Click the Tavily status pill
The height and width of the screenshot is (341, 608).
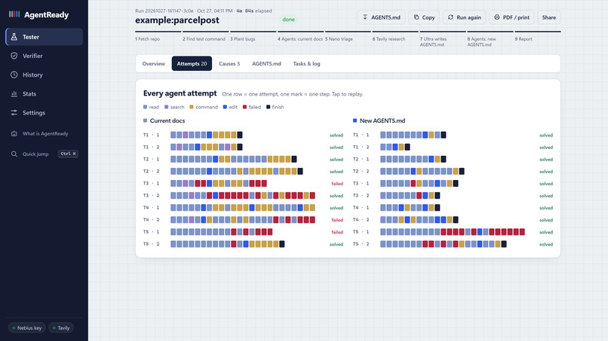[61, 328]
